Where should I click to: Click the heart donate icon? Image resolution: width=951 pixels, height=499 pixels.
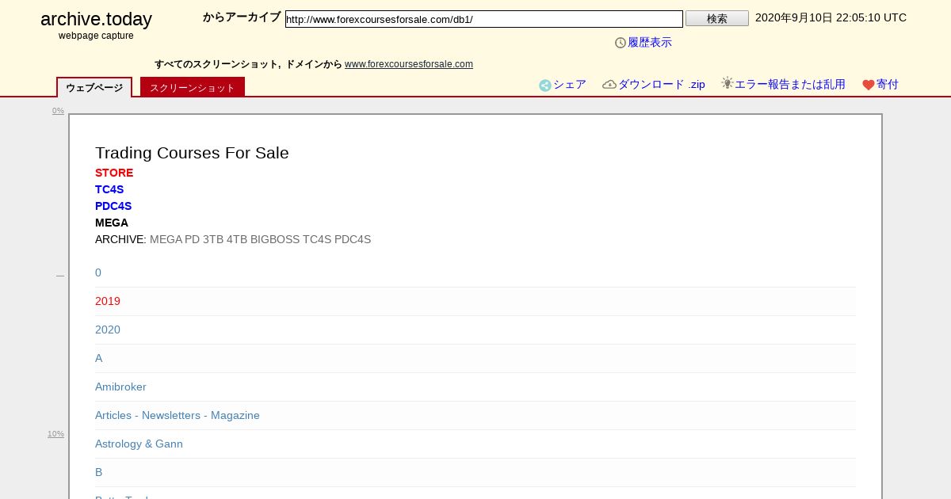pos(869,85)
